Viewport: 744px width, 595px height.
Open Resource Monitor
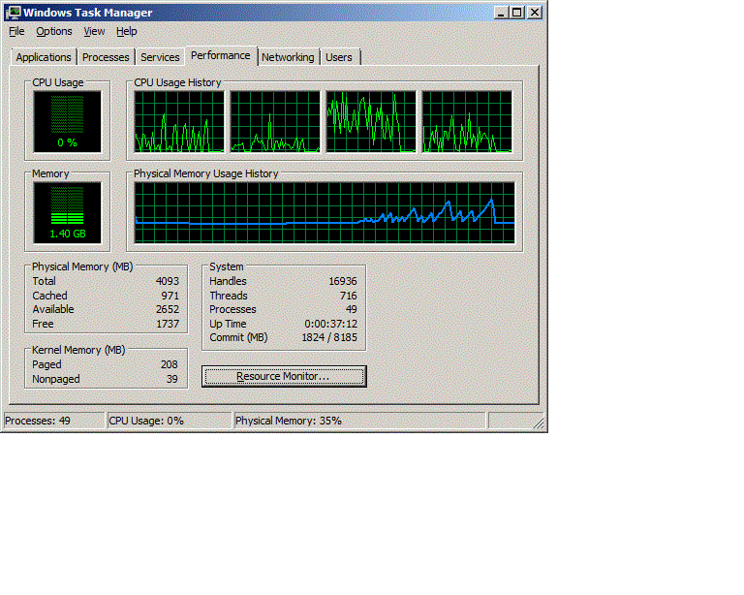[284, 376]
